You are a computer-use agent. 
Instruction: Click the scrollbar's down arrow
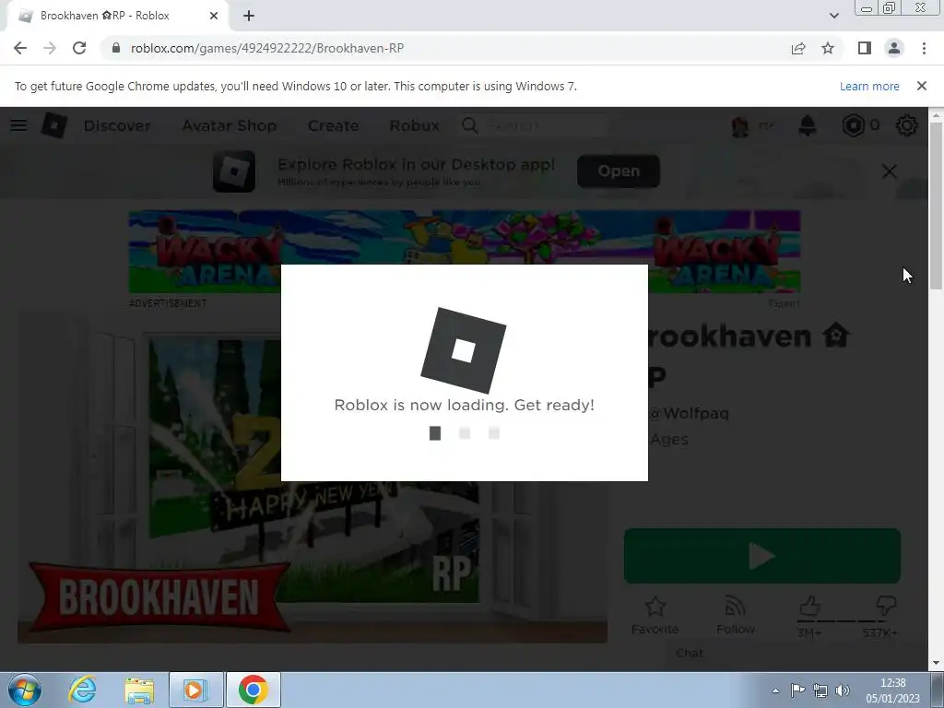[x=937, y=663]
